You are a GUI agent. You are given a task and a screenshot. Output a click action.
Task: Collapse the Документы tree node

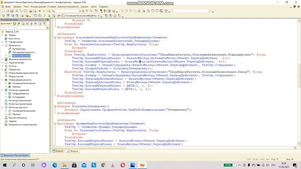(2, 46)
